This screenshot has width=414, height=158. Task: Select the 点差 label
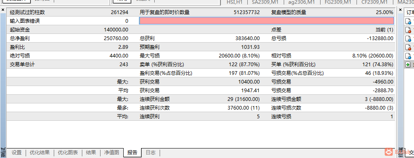point(276,30)
